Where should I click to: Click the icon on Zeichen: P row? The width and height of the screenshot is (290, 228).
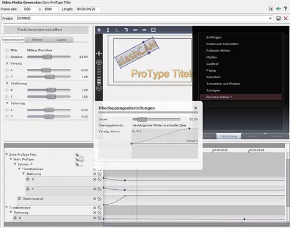coord(79,164)
